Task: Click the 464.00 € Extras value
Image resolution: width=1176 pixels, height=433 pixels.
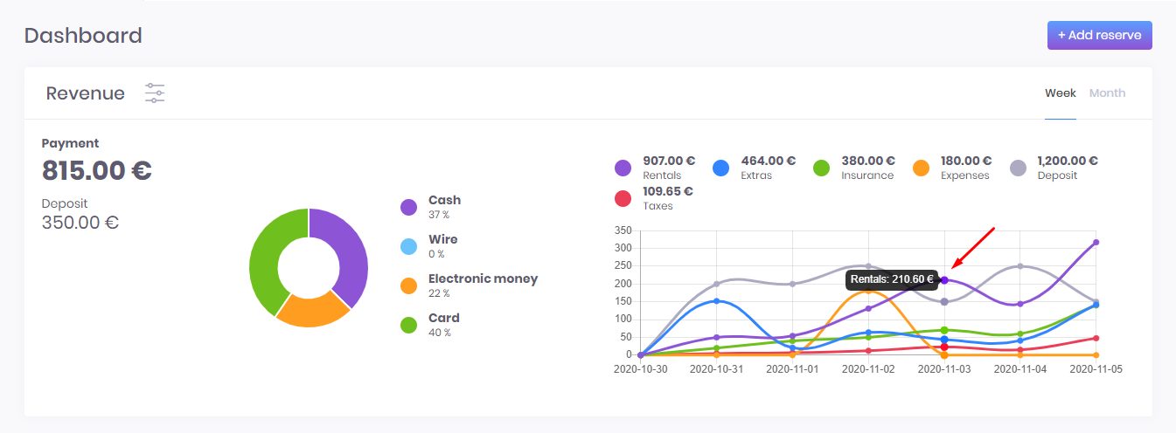Action: [769, 161]
